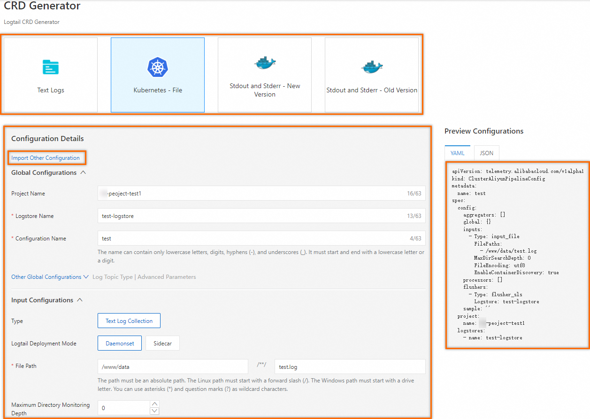Click Docker whale icon for Old Version
590x419 pixels.
(x=372, y=67)
